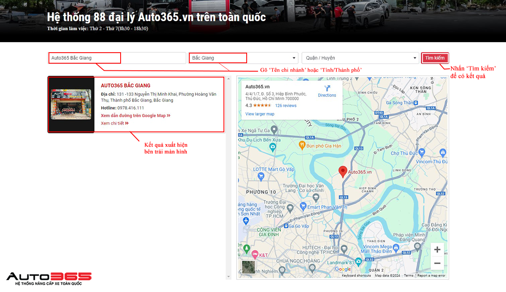
Task: Click hotline number 0978.416.111
Action: (x=130, y=108)
